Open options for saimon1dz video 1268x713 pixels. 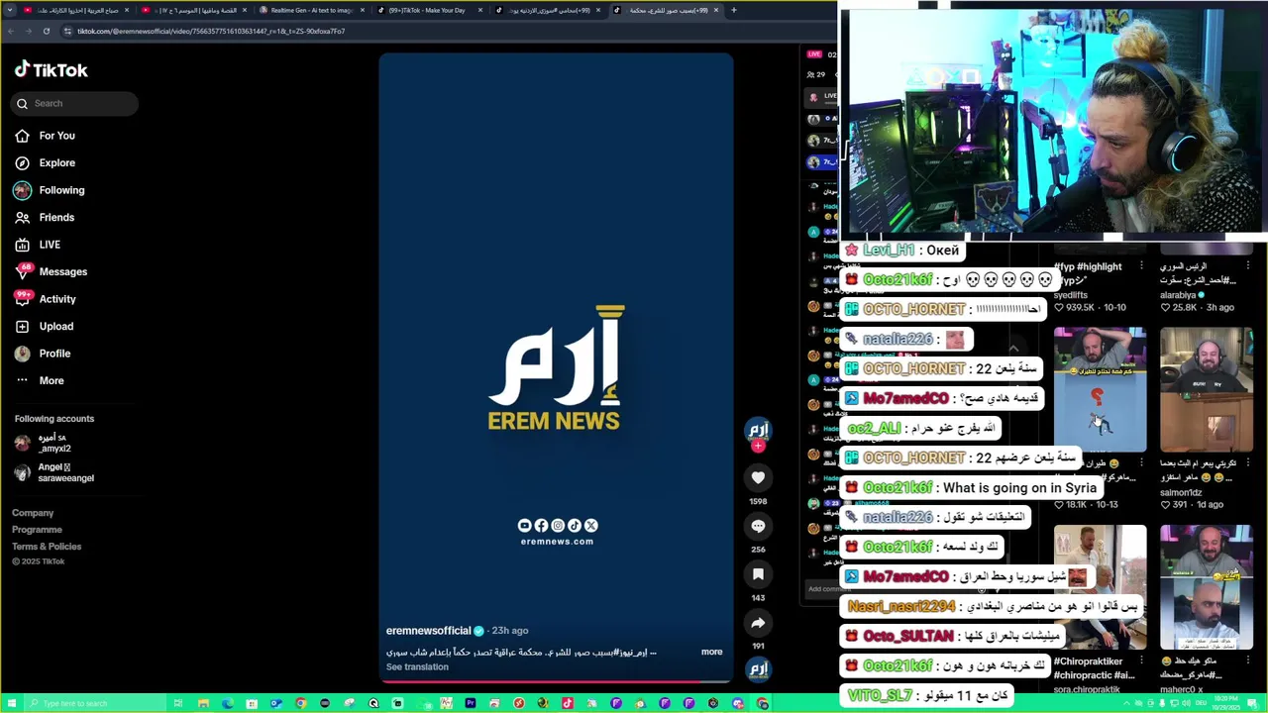pyautogui.click(x=1247, y=463)
